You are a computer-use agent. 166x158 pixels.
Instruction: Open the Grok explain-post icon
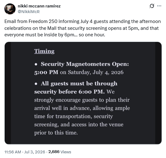click(x=152, y=6)
